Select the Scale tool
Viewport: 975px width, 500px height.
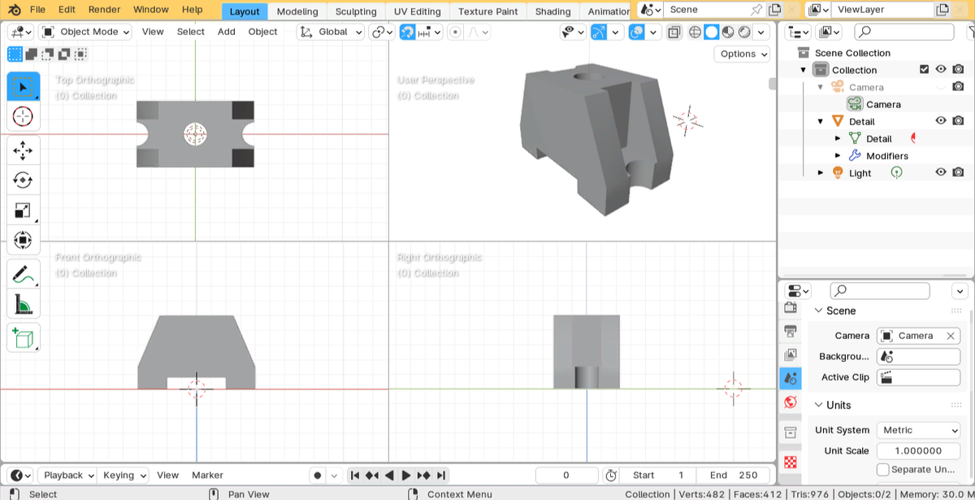(23, 211)
